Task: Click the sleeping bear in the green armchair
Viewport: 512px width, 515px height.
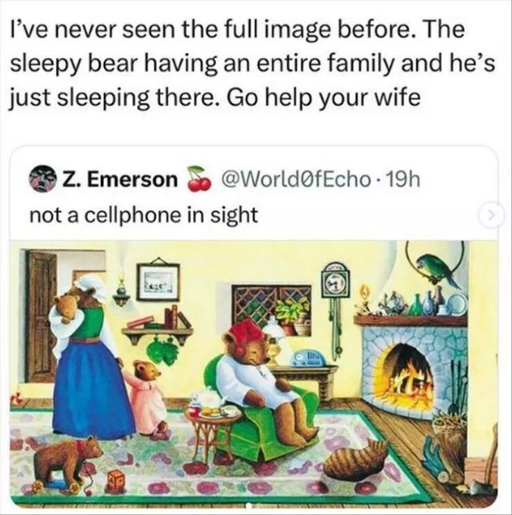Action: (263, 375)
